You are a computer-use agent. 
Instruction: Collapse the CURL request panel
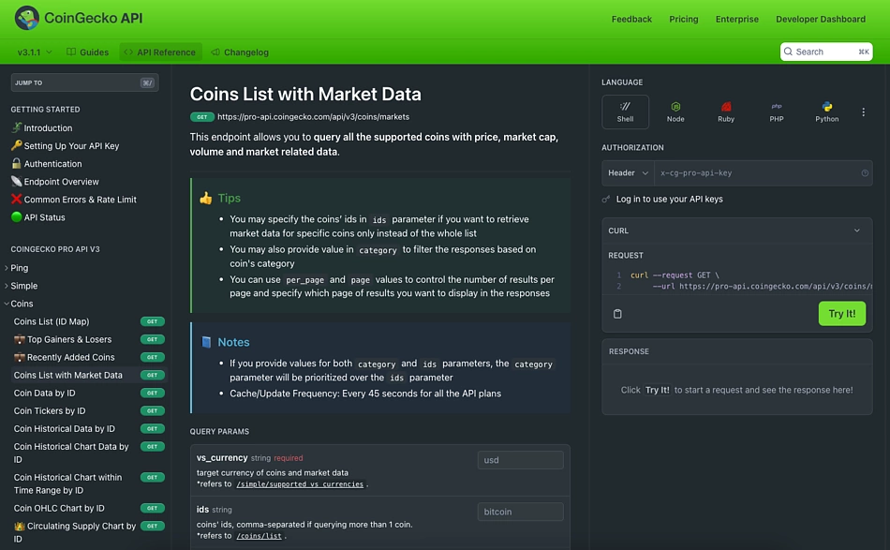(x=856, y=230)
